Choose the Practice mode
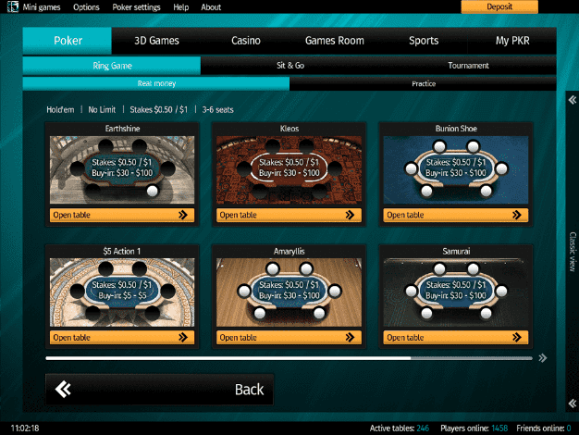Viewport: 579px width, 435px height. (424, 83)
